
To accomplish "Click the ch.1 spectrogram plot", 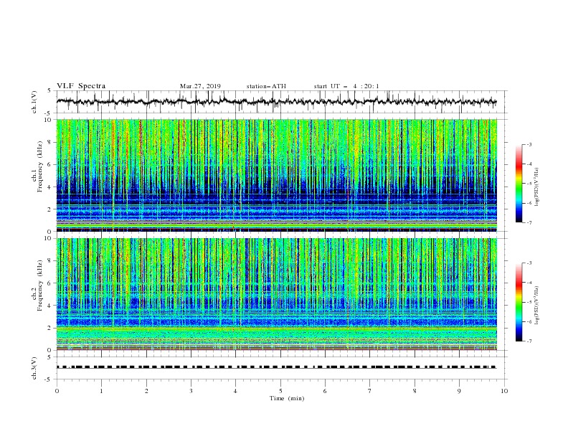I will pos(277,175).
